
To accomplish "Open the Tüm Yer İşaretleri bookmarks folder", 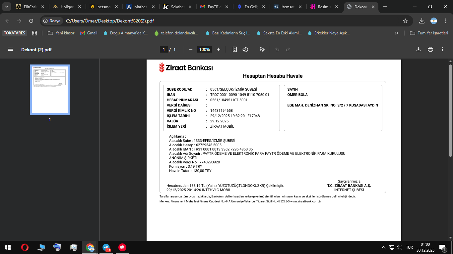I will click(429, 33).
